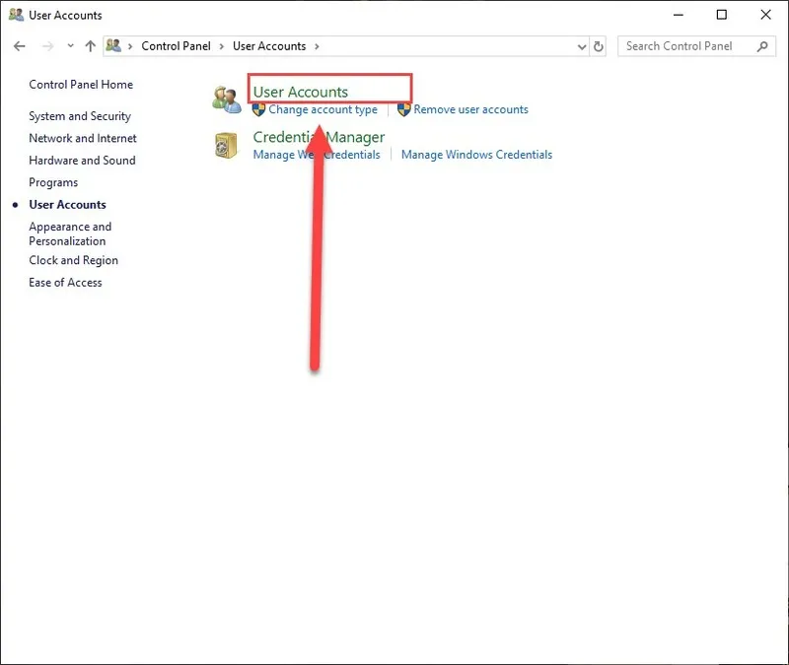Open Control Panel Home
The height and width of the screenshot is (665, 789).
coord(81,85)
